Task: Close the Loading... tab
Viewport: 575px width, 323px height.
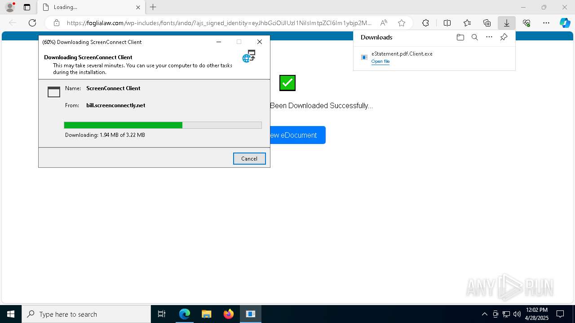Action: click(138, 7)
